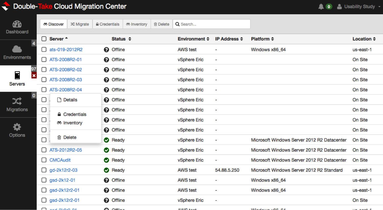Open Environments cloud icon in sidebar
Image resolution: width=383 pixels, height=210 pixels.
point(17,49)
